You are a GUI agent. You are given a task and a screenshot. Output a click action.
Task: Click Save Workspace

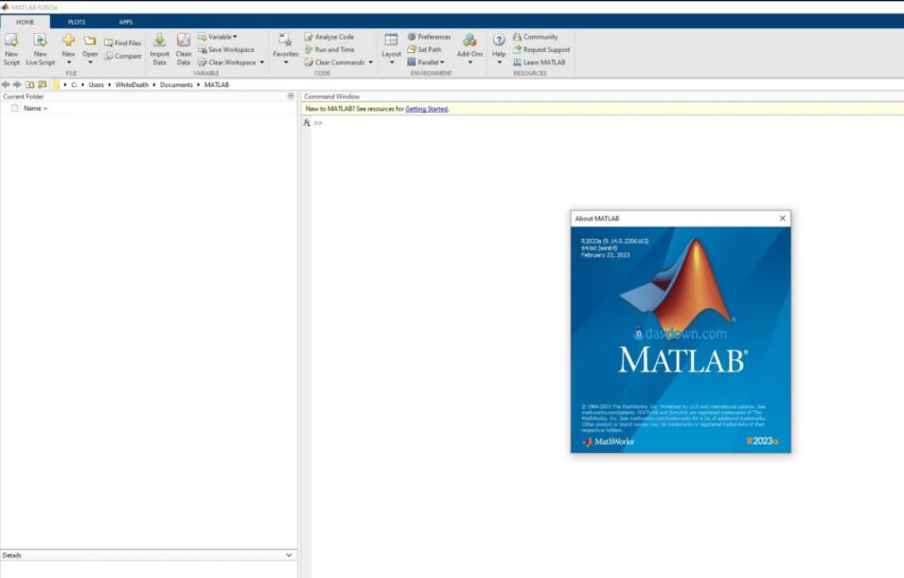pos(226,49)
